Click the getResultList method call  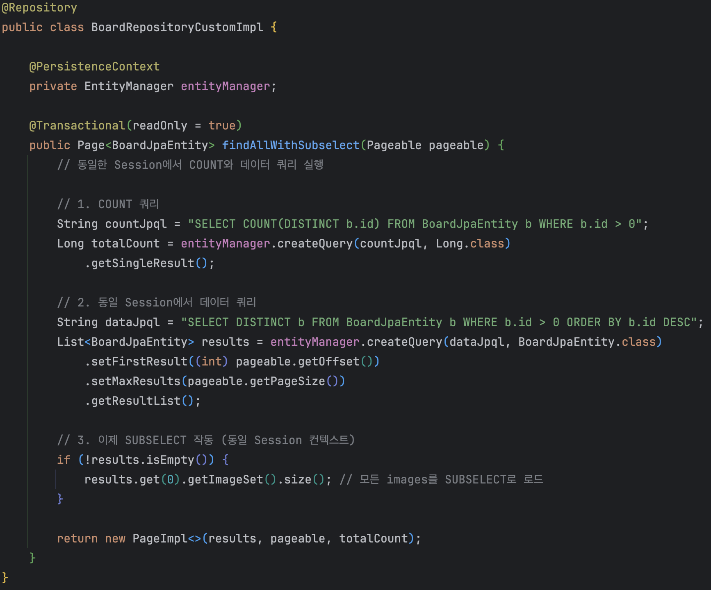tap(136, 401)
